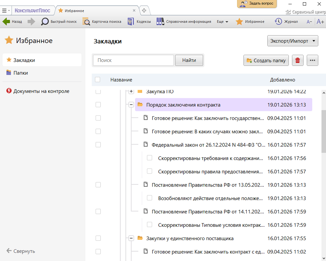Open Быстрый поиск magnifier icon
This screenshot has height=261, width=326.
pos(45,22)
